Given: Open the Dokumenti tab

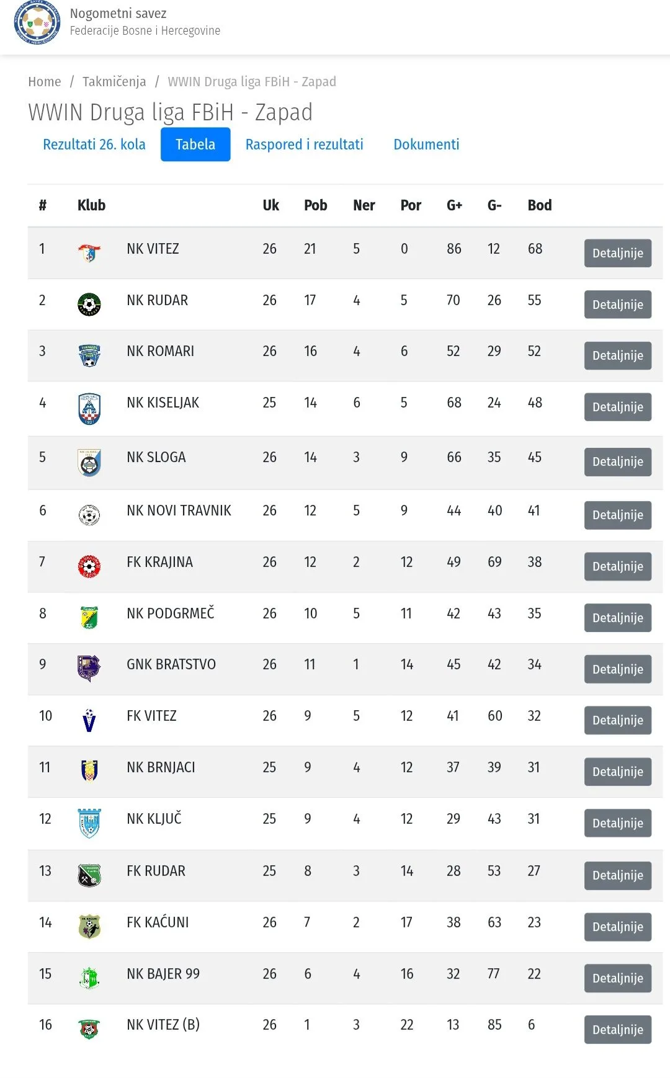Looking at the screenshot, I should coord(427,145).
